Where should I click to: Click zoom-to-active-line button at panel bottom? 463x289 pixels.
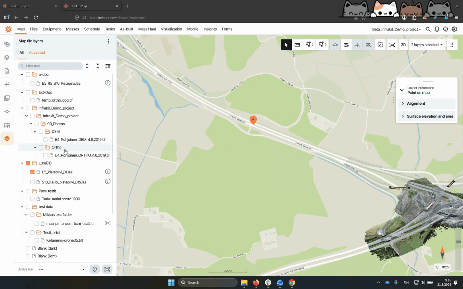[x=107, y=269]
